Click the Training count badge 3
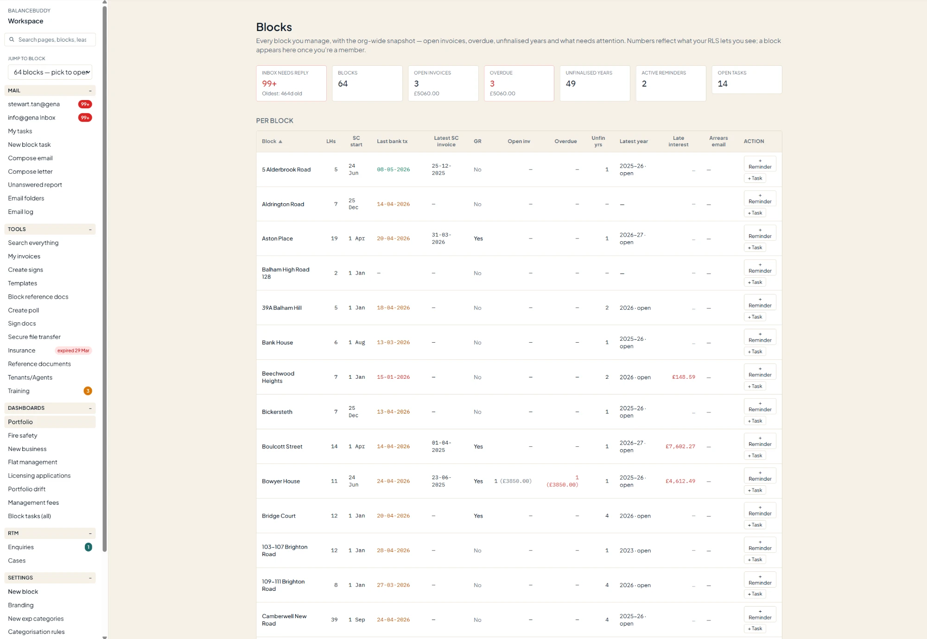Viewport: 927px width, 639px height. tap(88, 391)
